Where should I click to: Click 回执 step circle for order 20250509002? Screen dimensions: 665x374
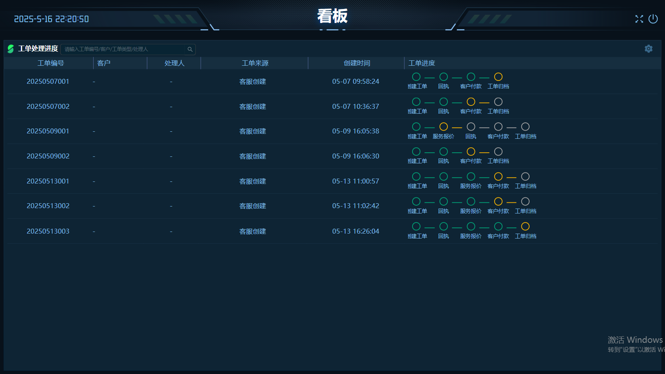(x=443, y=152)
